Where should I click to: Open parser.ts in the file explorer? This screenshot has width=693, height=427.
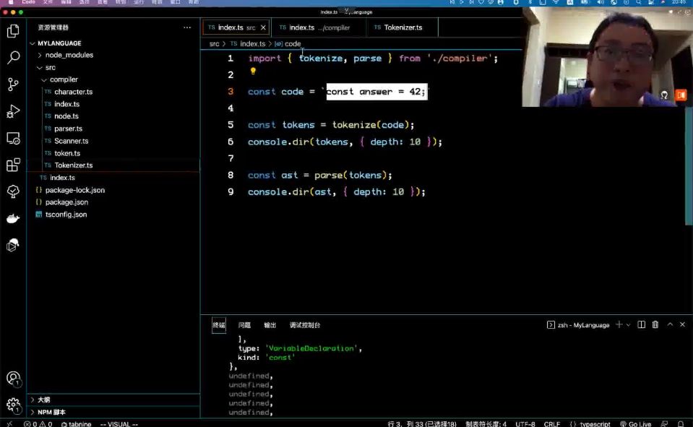[68, 129]
